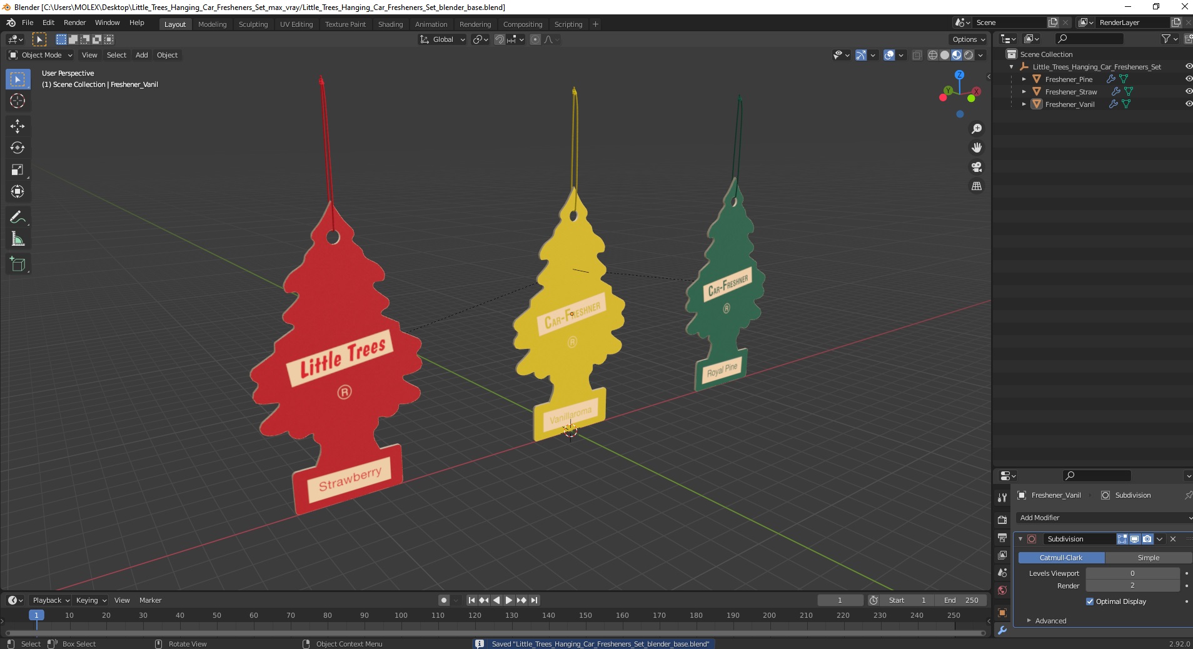This screenshot has width=1193, height=649.
Task: Jump to the timeline end frame
Action: pos(535,600)
